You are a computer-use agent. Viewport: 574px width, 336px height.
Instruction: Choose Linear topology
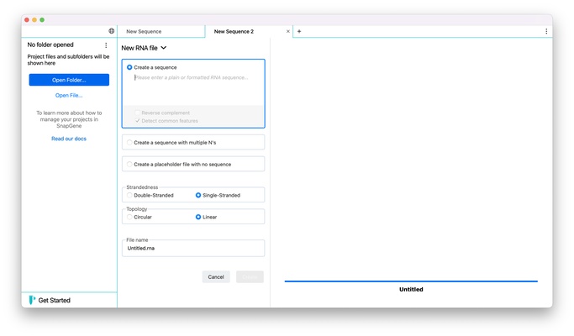(x=198, y=217)
